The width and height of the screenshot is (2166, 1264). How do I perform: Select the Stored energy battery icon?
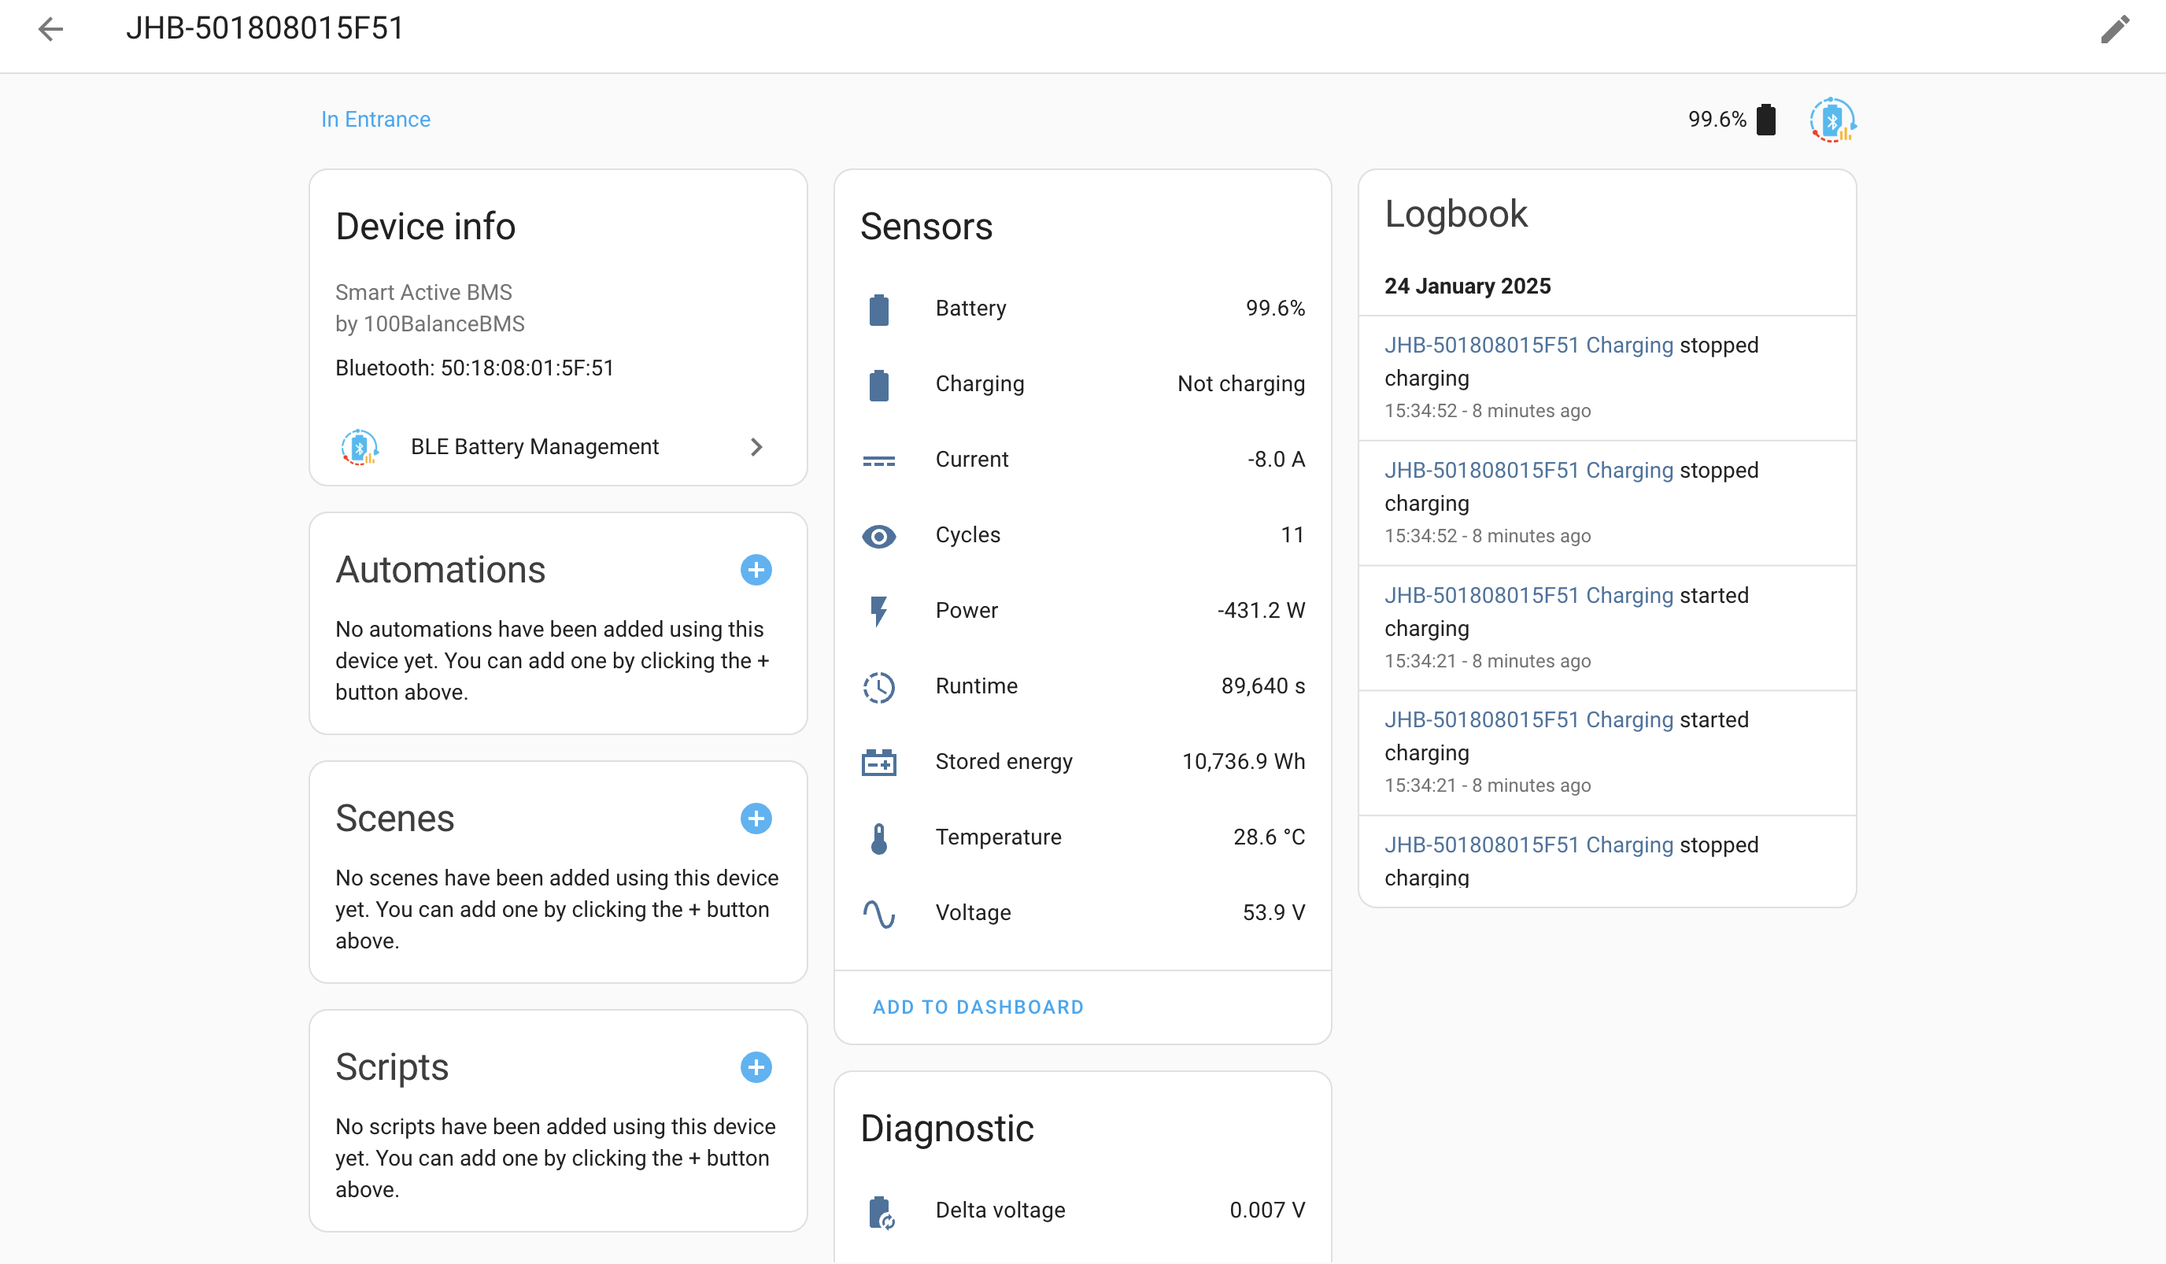(878, 762)
